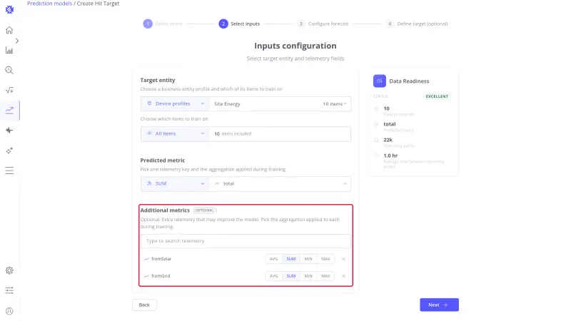Click the fromSolar trend line icon
The width and height of the screenshot is (571, 321).
pos(146,259)
